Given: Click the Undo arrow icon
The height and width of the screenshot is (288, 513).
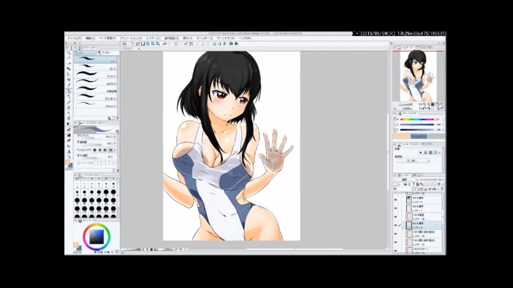Looking at the screenshot, I should 165,44.
